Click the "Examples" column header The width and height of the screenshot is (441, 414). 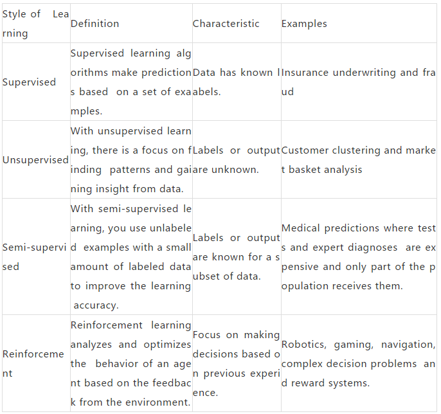304,24
